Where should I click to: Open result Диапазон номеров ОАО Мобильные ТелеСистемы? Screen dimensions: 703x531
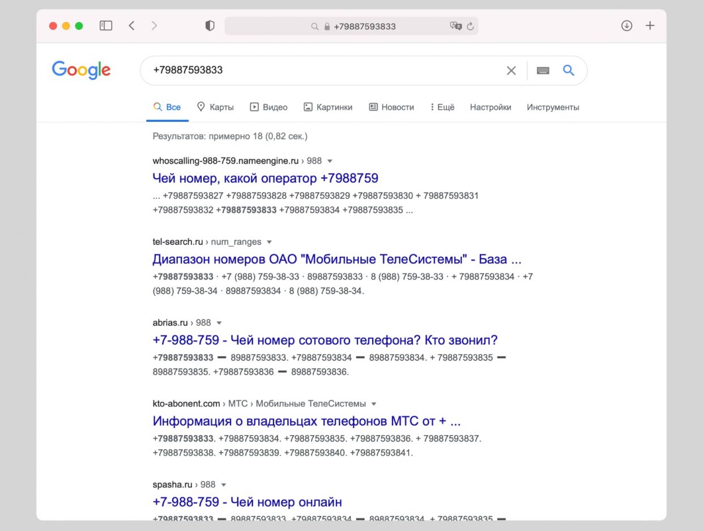pyautogui.click(x=337, y=260)
